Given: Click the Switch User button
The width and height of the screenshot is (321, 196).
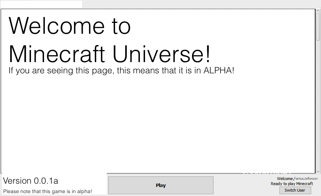Looking at the screenshot, I should 295,190.
